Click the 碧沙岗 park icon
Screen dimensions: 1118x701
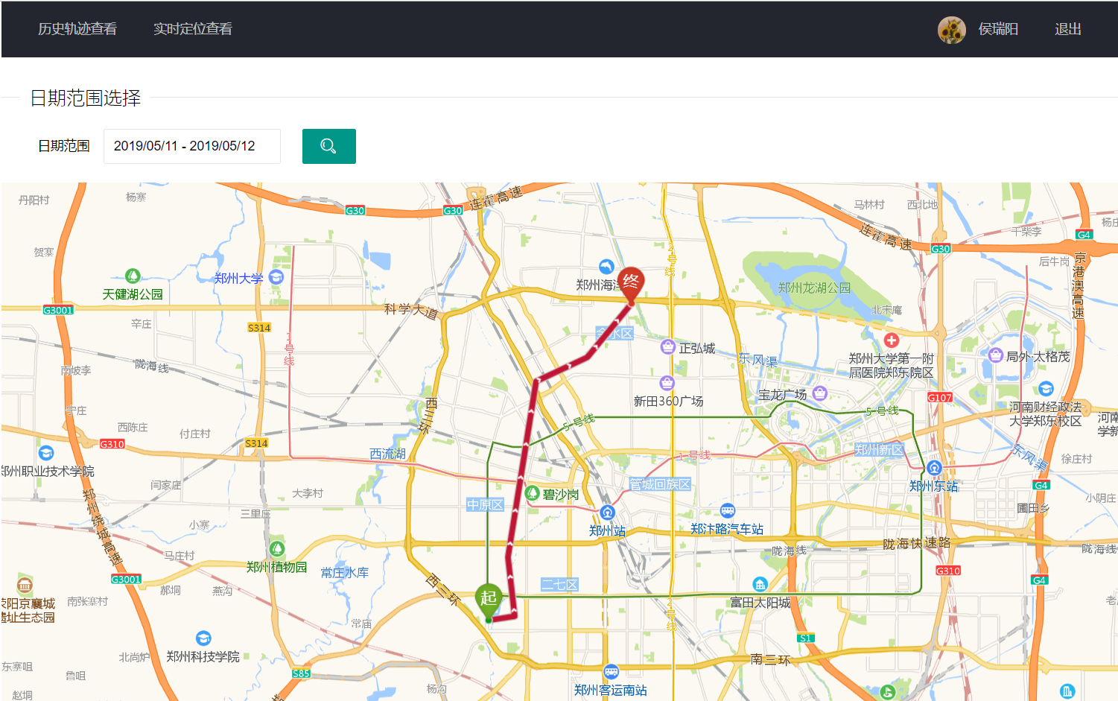tap(533, 492)
